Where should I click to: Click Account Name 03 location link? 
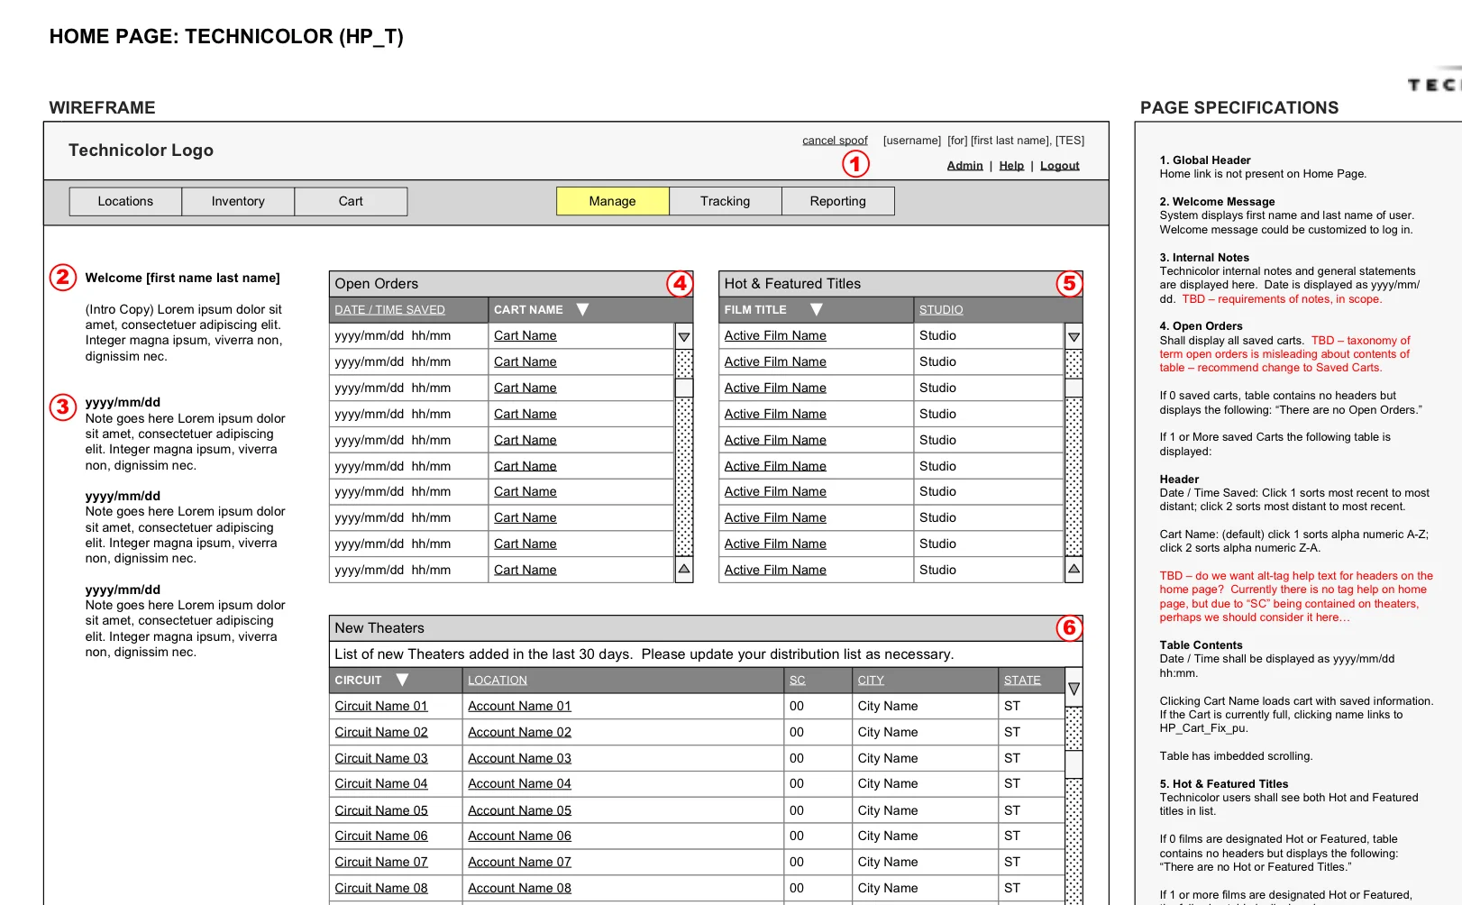pyautogui.click(x=519, y=758)
